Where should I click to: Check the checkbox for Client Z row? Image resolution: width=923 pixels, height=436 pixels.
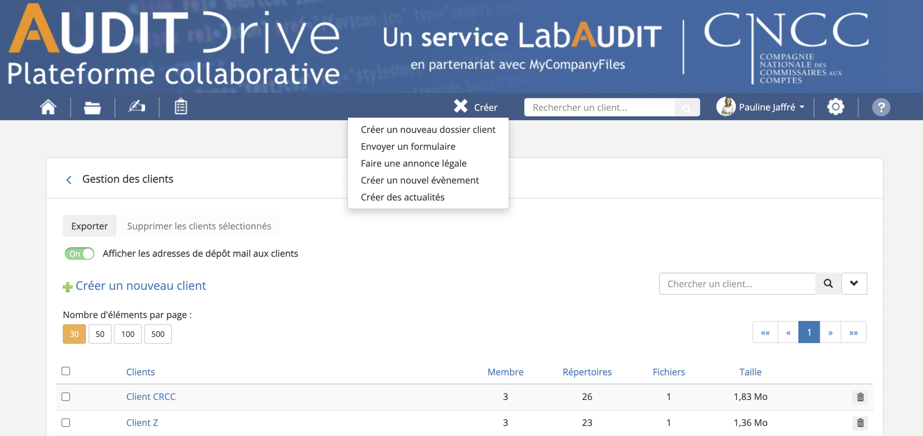pos(66,422)
